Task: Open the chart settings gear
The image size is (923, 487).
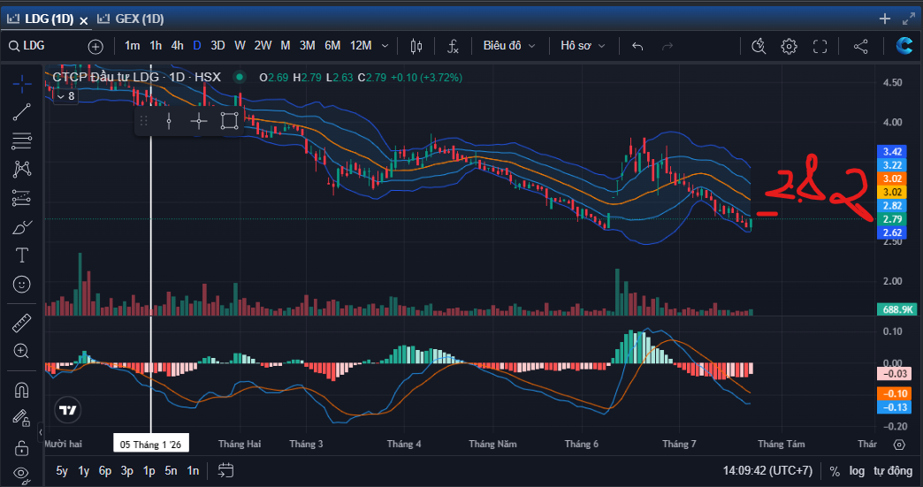Action: (789, 46)
